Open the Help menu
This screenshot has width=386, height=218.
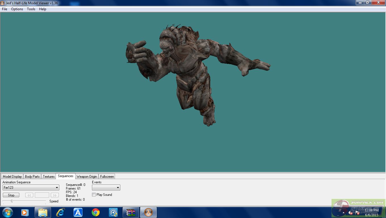point(43,9)
